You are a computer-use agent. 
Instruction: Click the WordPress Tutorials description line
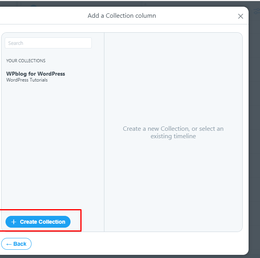(x=27, y=80)
